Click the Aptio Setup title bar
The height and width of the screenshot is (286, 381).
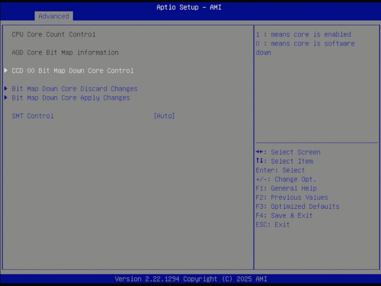pos(189,7)
